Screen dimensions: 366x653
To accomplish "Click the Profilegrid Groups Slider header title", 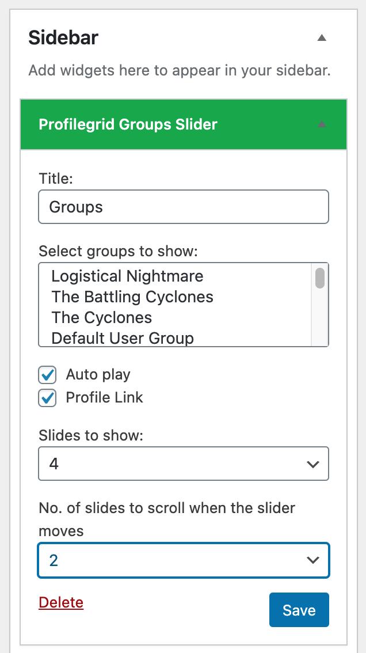I will point(128,124).
